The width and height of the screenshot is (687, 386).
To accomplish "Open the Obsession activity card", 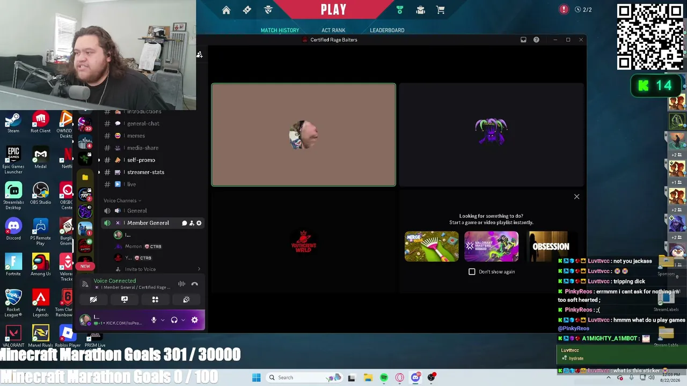I will click(551, 247).
